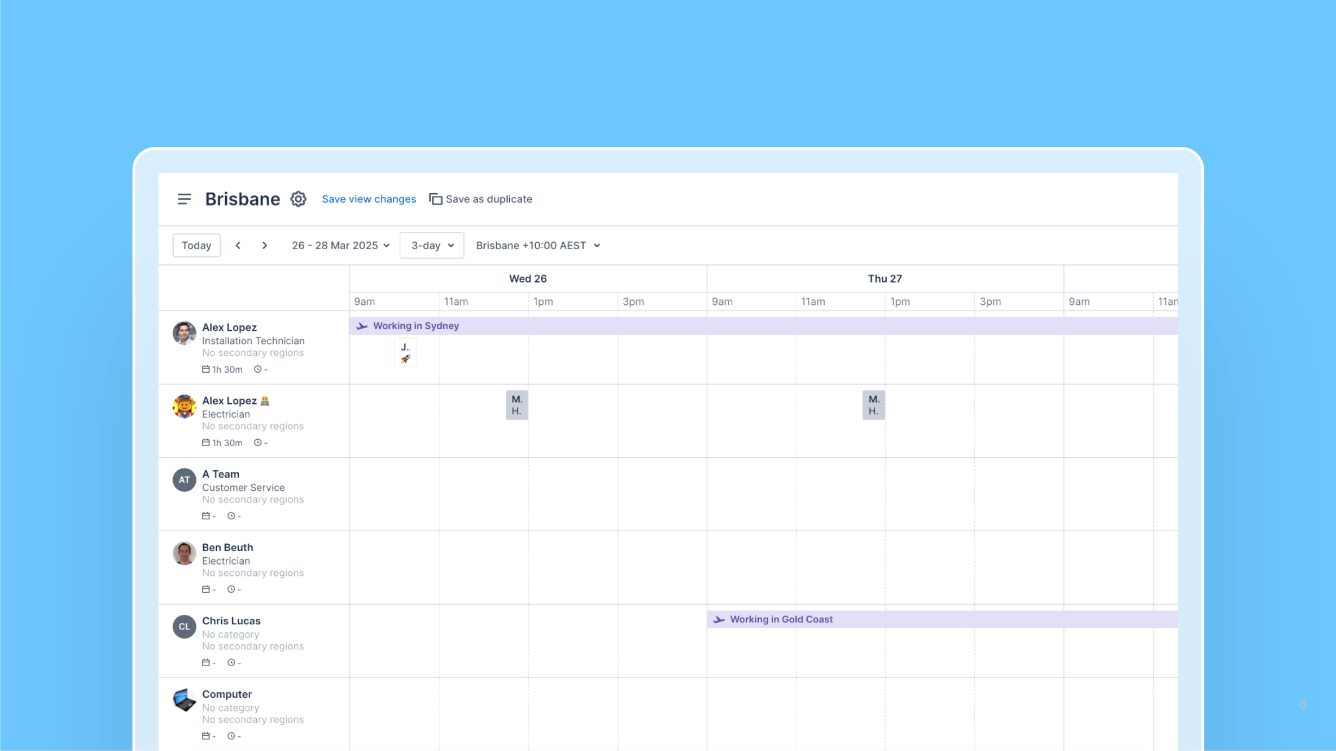The image size is (1336, 751).
Task: Click Alex Lopez Electrician emoji avatar
Action: [x=184, y=407]
